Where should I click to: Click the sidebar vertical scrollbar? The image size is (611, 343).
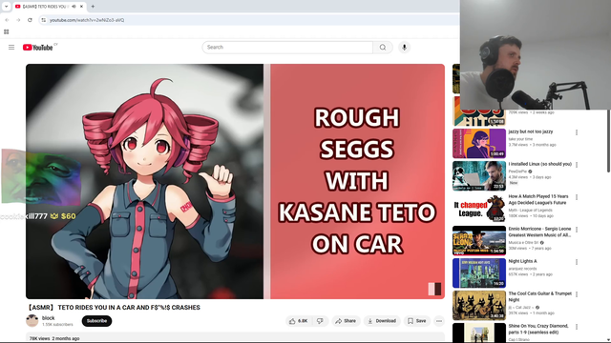click(608, 142)
